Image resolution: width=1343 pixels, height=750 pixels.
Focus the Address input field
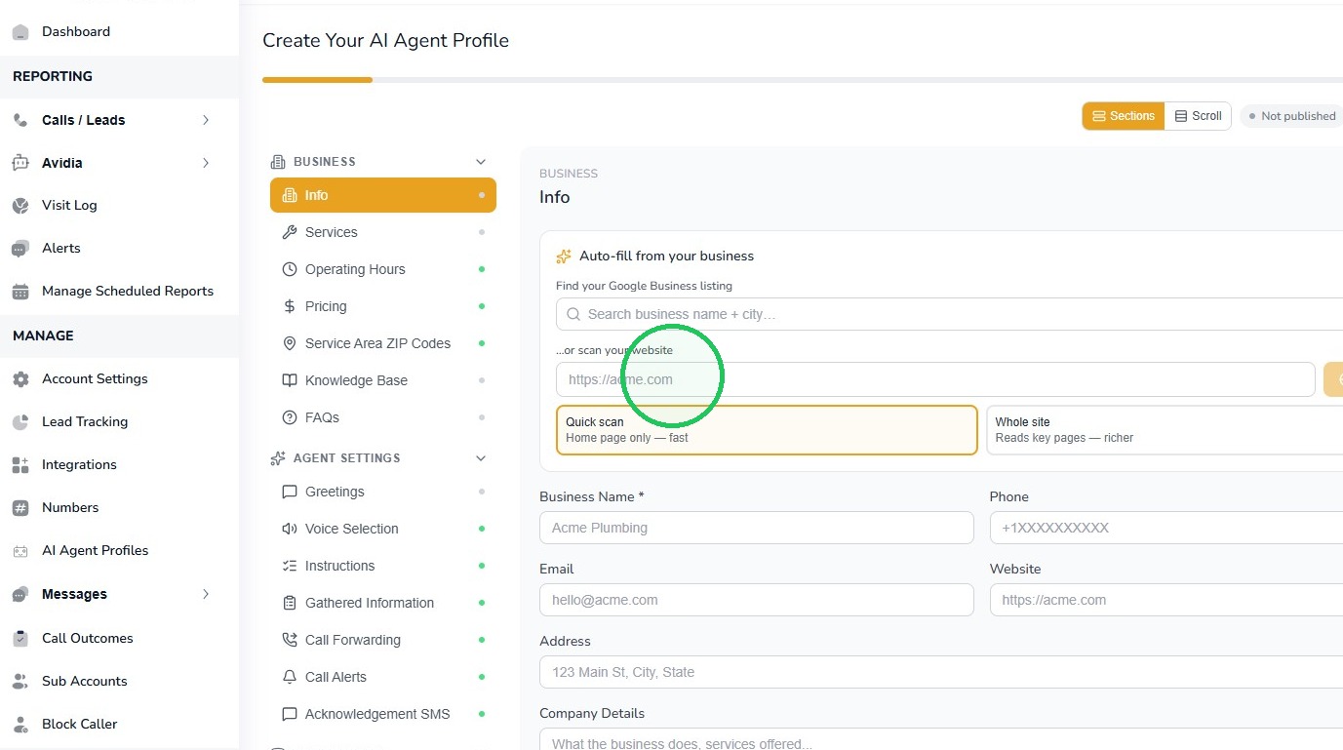pyautogui.click(x=941, y=672)
